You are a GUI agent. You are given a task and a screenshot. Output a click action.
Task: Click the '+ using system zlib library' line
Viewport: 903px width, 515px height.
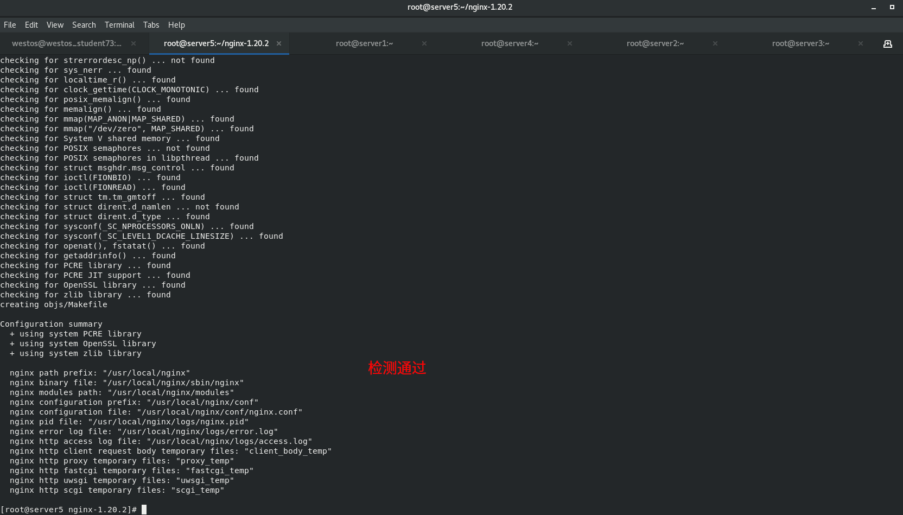tap(75, 353)
